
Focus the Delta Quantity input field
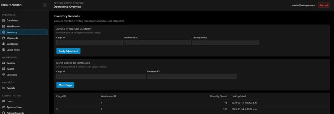tap(226, 43)
